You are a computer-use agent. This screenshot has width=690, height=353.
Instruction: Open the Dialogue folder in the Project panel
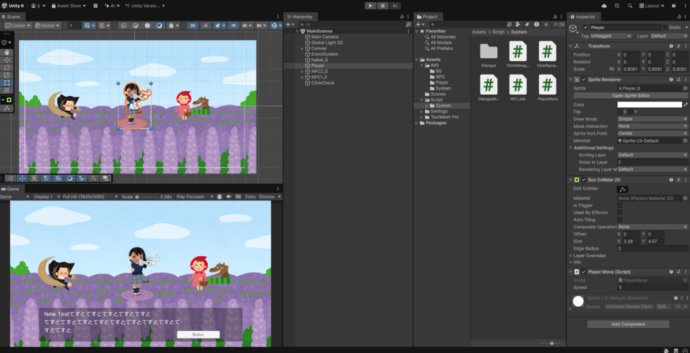pyautogui.click(x=489, y=51)
